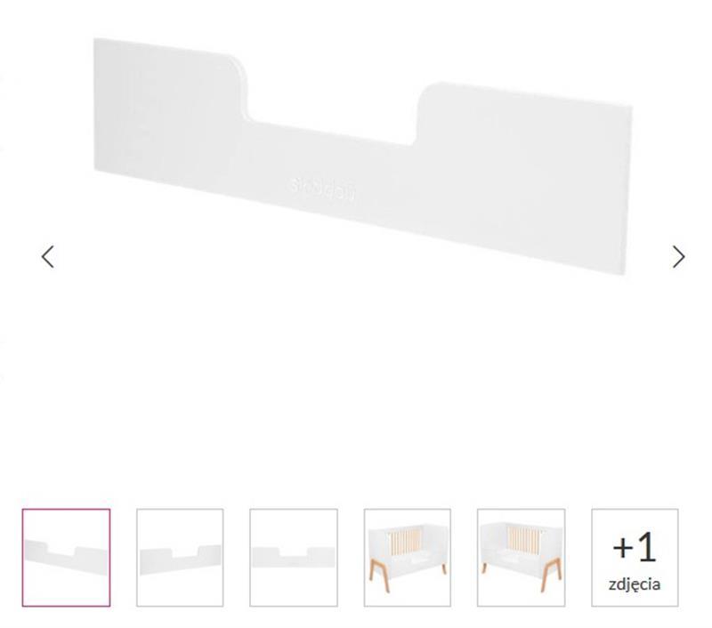Click the zdjęcia label under +1
This screenshot has height=628, width=712.
click(x=635, y=584)
